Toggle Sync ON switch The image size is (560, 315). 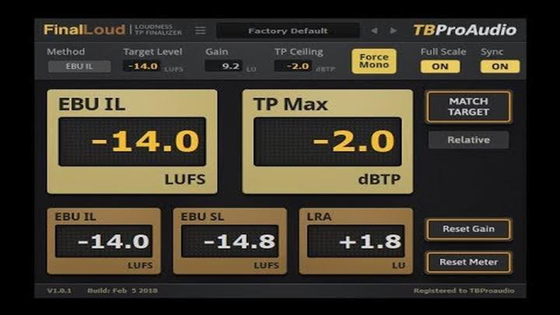click(500, 66)
